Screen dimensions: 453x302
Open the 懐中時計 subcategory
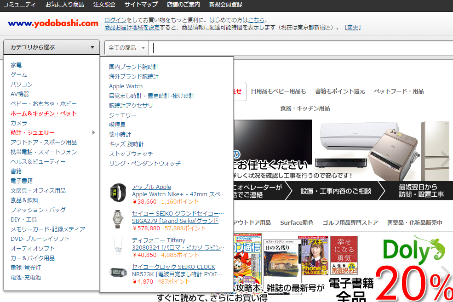tap(120, 134)
